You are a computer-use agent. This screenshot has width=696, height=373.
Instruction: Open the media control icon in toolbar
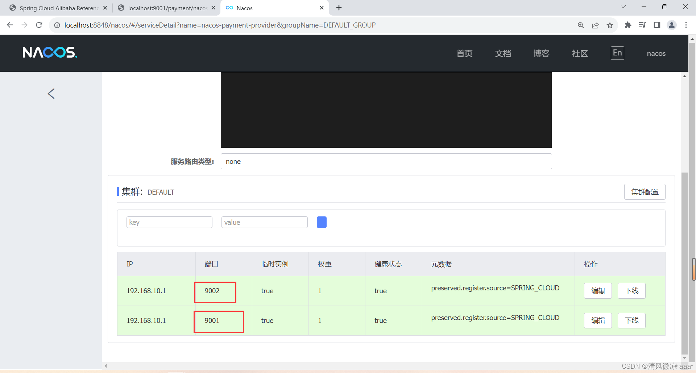tap(642, 25)
